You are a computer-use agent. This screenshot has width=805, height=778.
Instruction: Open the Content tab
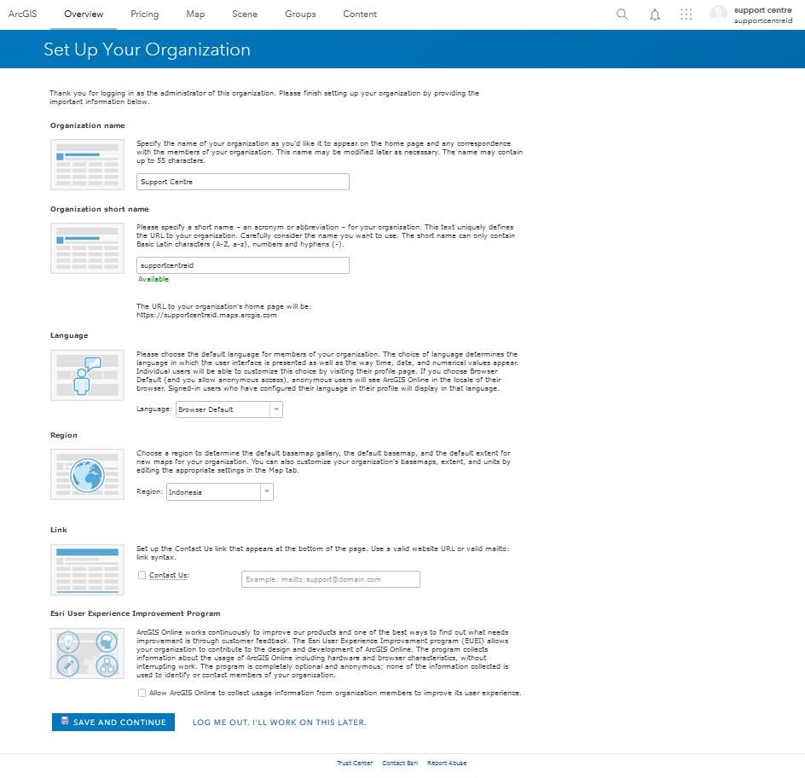tap(360, 14)
